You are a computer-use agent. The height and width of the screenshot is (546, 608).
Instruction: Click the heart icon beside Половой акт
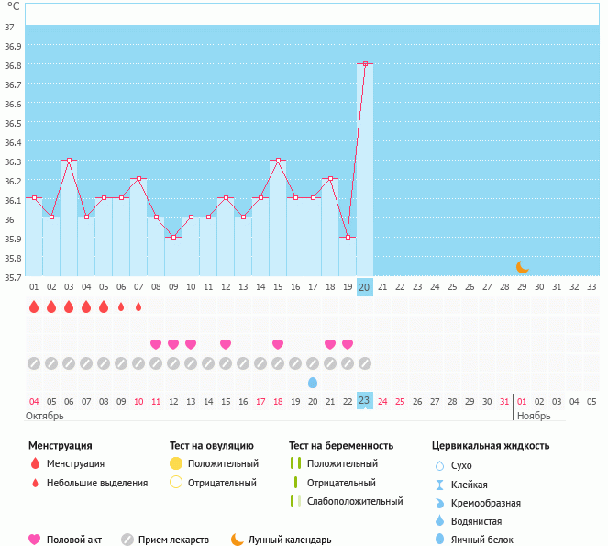[x=35, y=540]
